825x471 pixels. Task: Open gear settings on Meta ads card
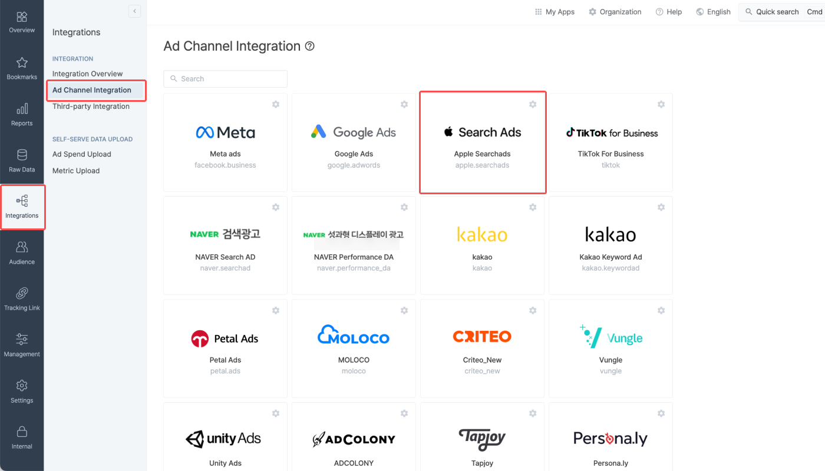coord(276,104)
